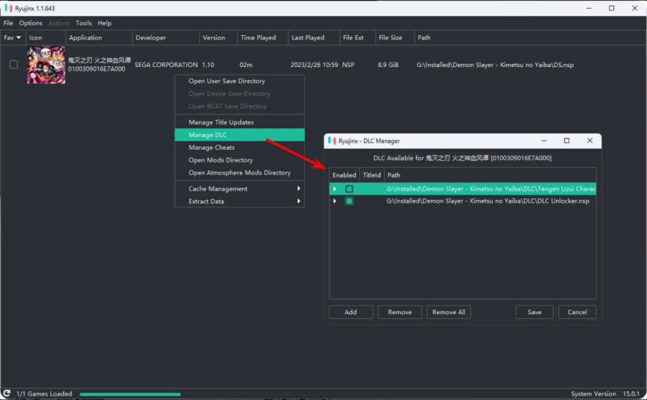Click the games loading progress bar

[130, 394]
